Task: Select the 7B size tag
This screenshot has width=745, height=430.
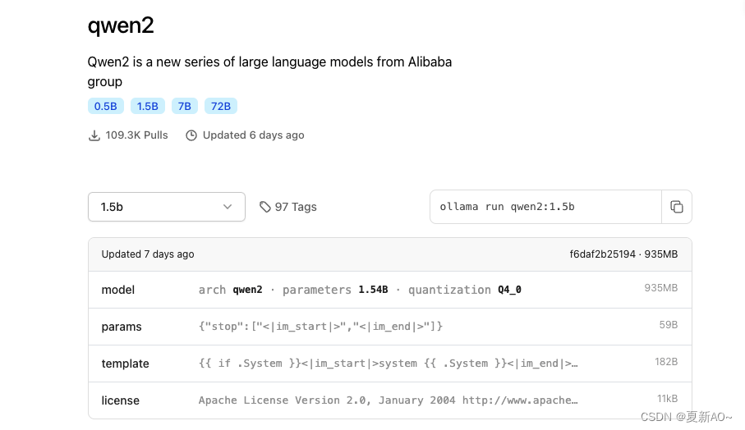Action: 184,107
